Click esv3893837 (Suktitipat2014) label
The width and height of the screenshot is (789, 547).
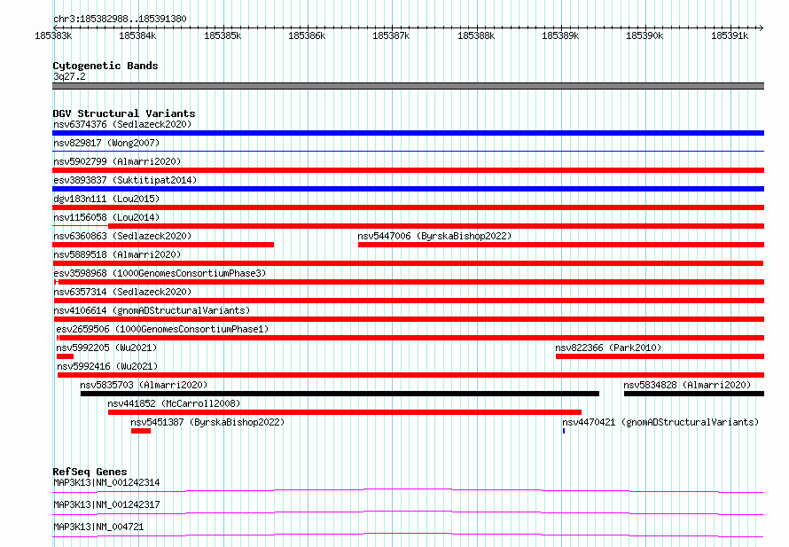tap(125, 180)
